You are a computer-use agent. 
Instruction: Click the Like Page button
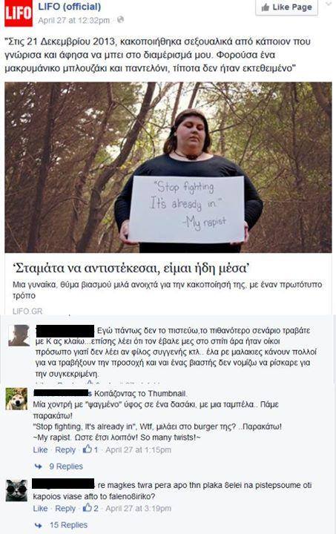286,7
